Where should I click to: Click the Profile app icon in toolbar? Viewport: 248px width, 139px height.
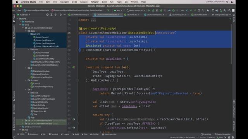point(169,10)
